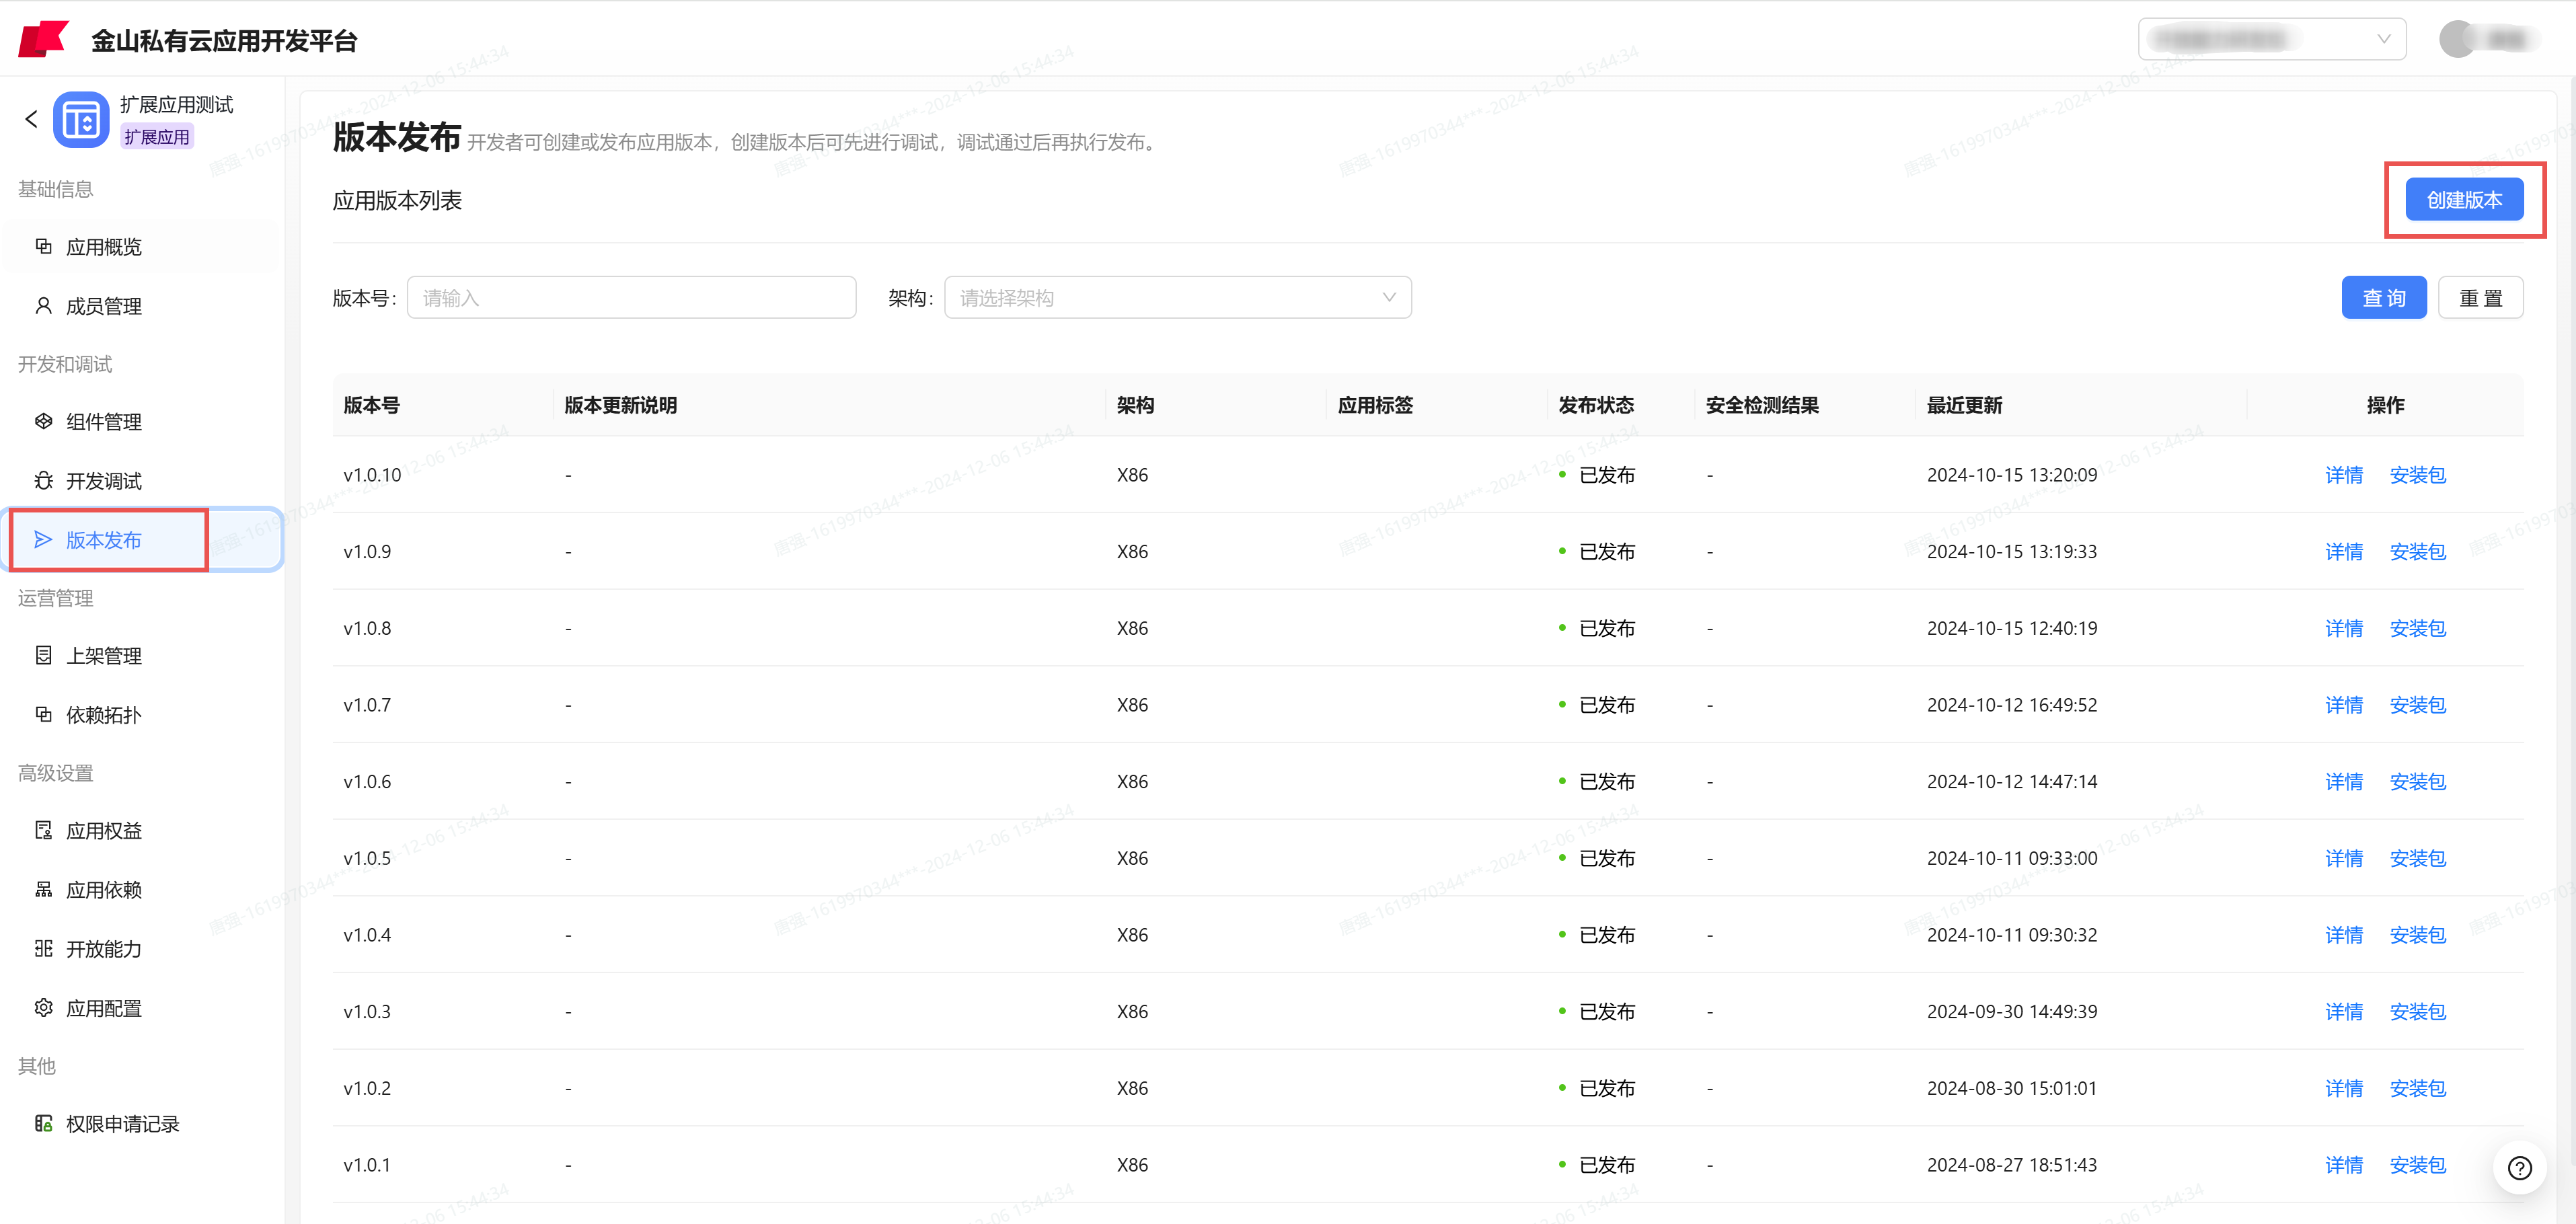Click the Kingsoft logo
Screen dimensions: 2576x1224
click(x=42, y=38)
